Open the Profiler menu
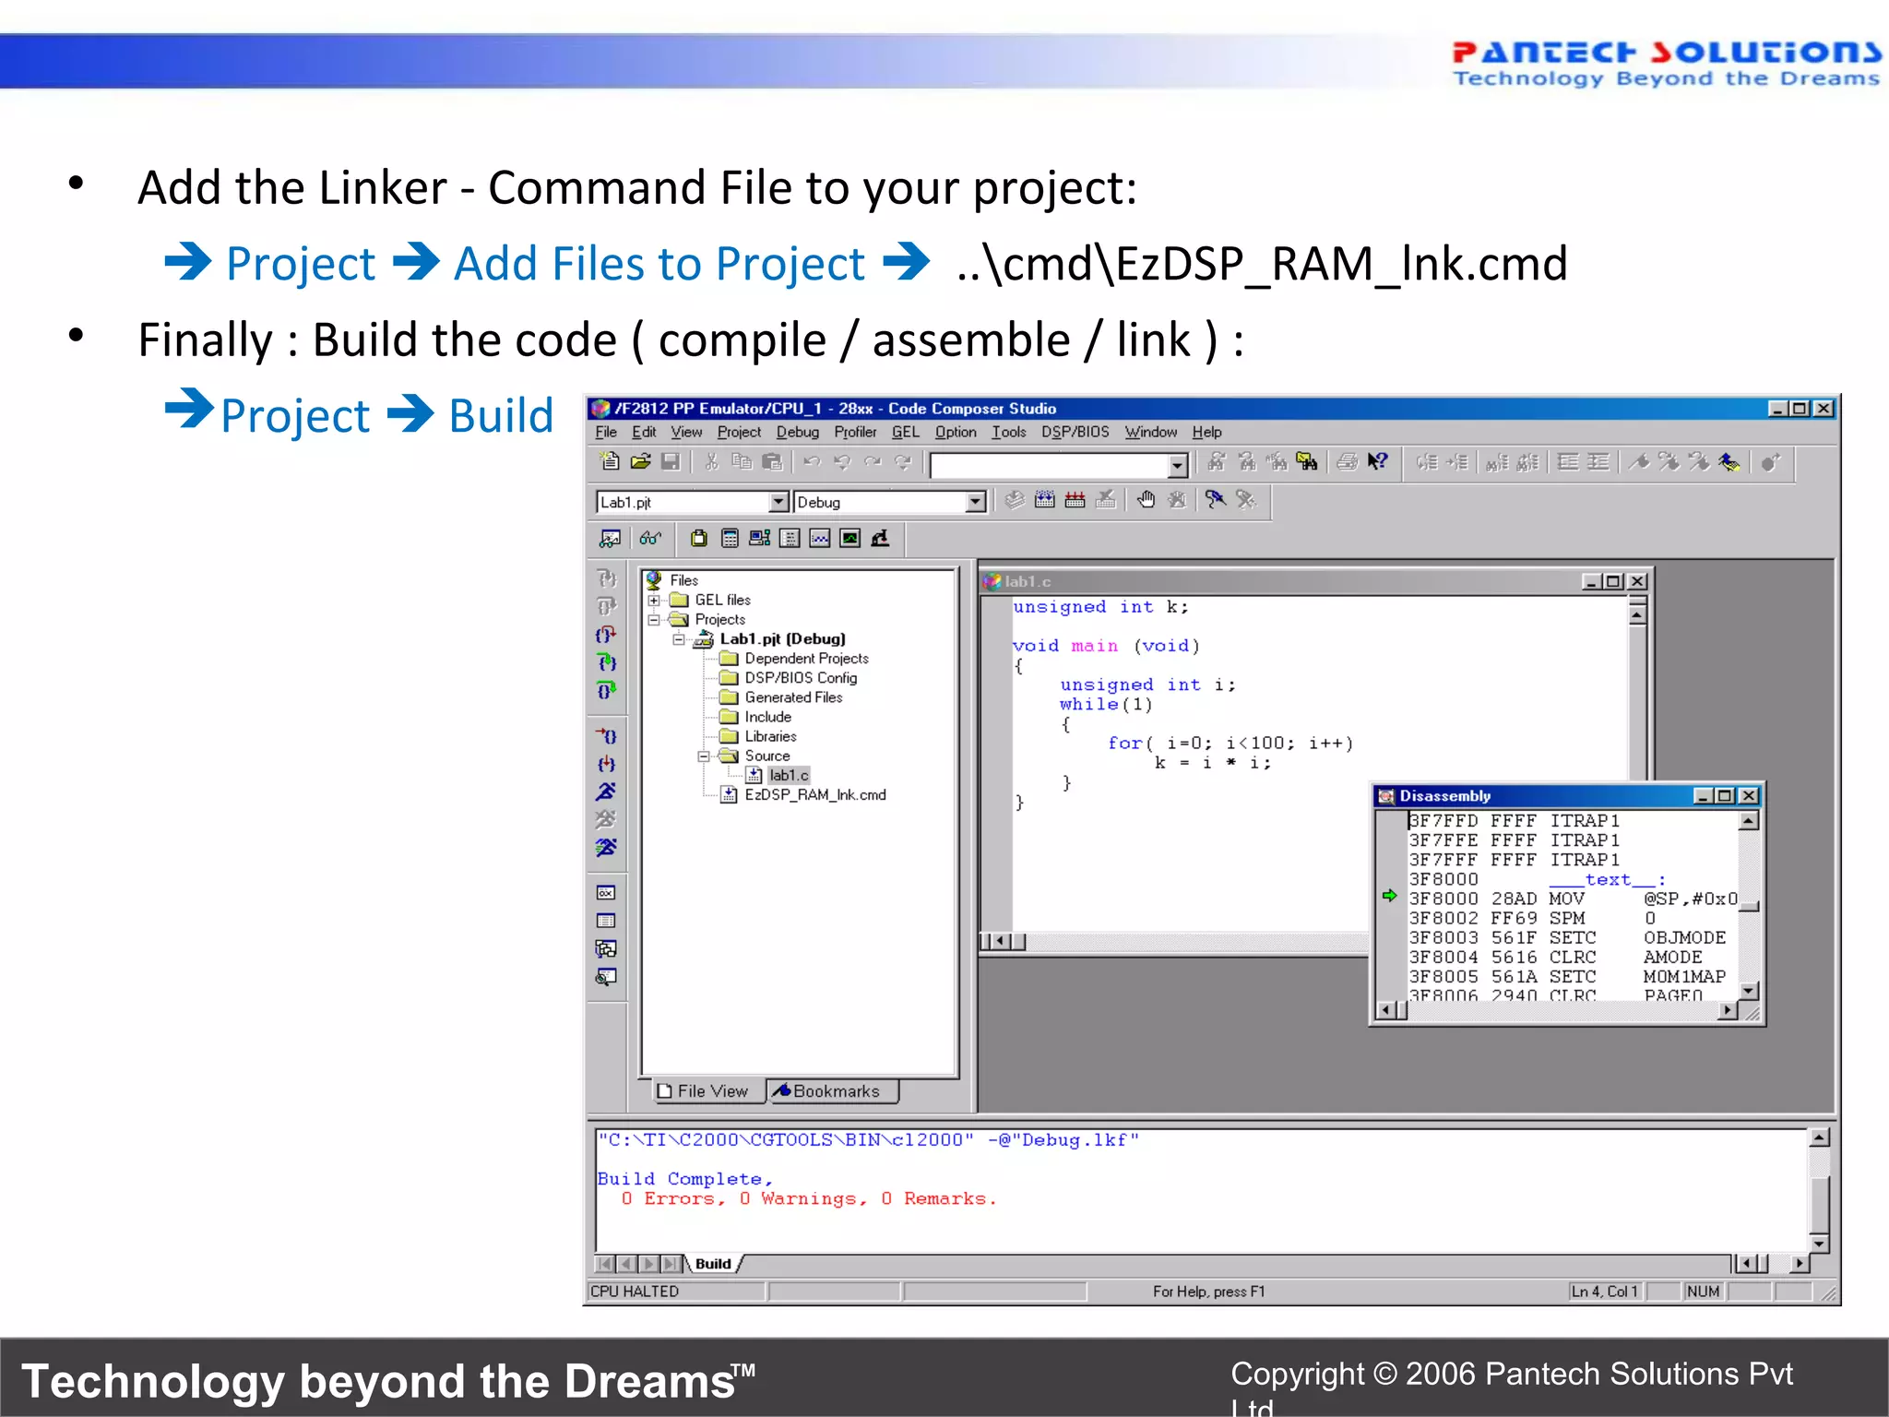The width and height of the screenshot is (1889, 1417). click(x=855, y=432)
